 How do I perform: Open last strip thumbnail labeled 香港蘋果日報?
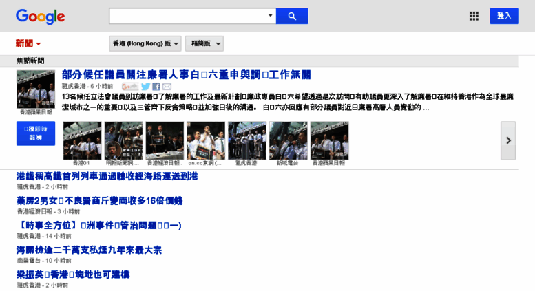coord(330,140)
